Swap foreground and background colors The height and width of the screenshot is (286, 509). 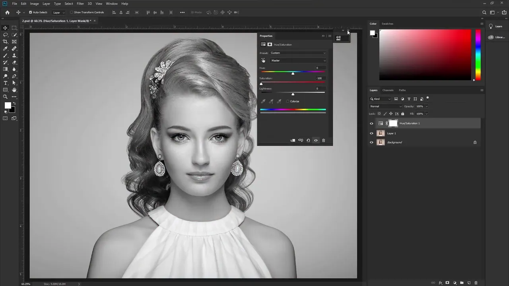pos(14,103)
